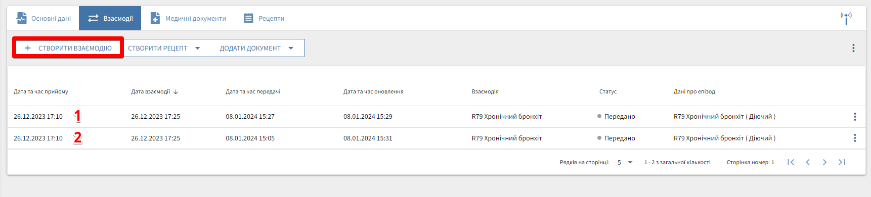Switch to the Основні дані tab
The height and width of the screenshot is (197, 871).
pyautogui.click(x=43, y=18)
